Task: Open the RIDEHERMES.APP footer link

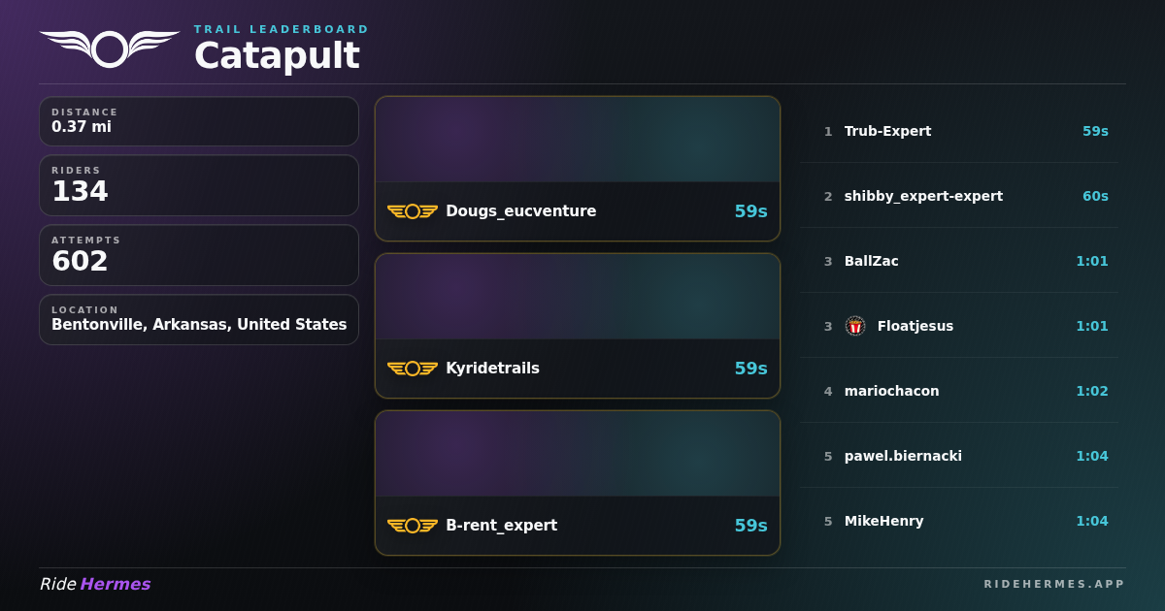Action: click(1054, 584)
